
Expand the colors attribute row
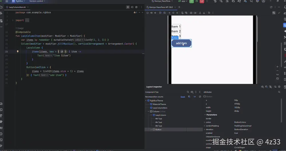click(x=204, y=122)
